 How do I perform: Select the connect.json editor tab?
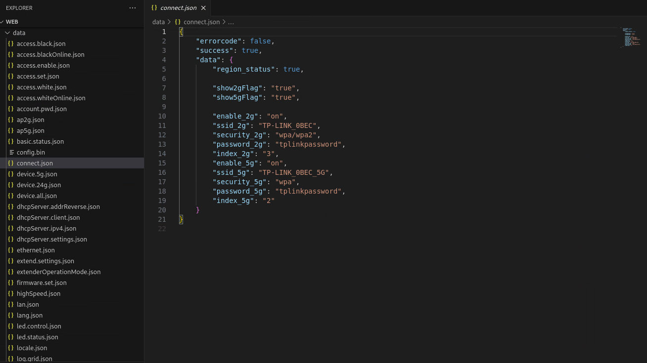(x=177, y=8)
